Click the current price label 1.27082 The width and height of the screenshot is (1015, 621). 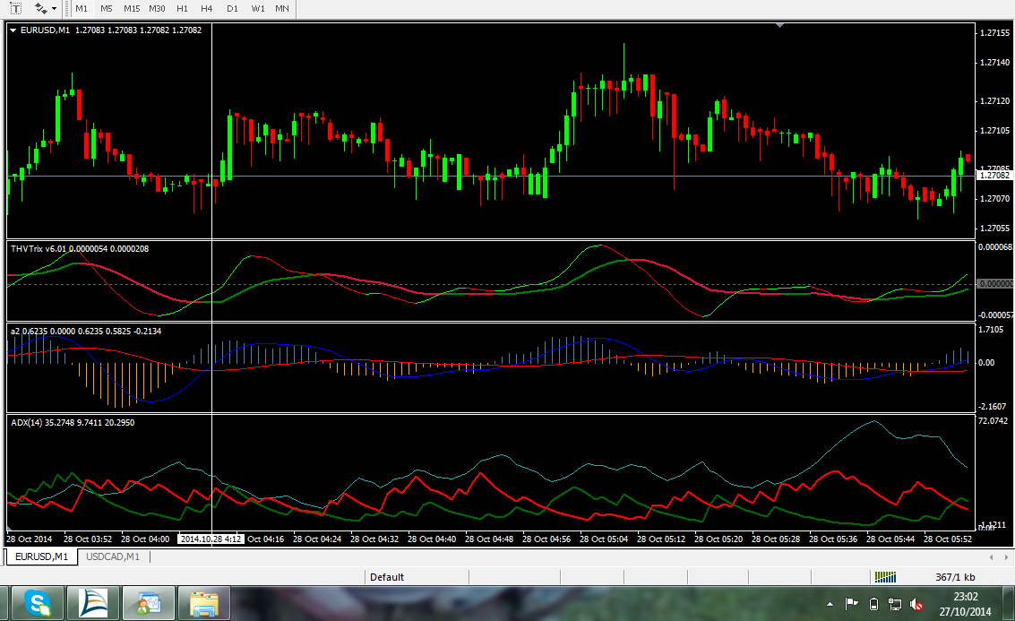994,176
